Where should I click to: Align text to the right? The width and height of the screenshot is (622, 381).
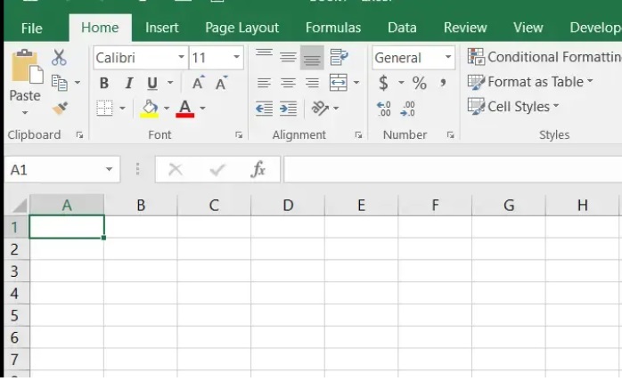[x=312, y=83]
